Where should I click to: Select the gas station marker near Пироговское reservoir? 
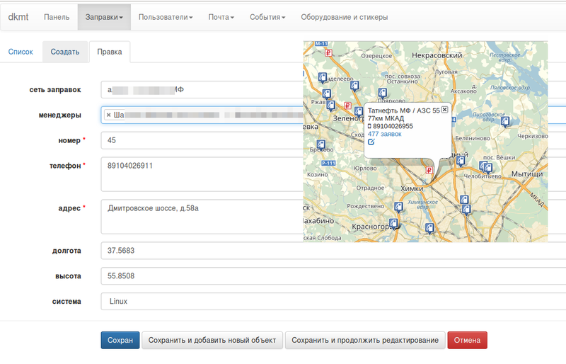[505, 121]
